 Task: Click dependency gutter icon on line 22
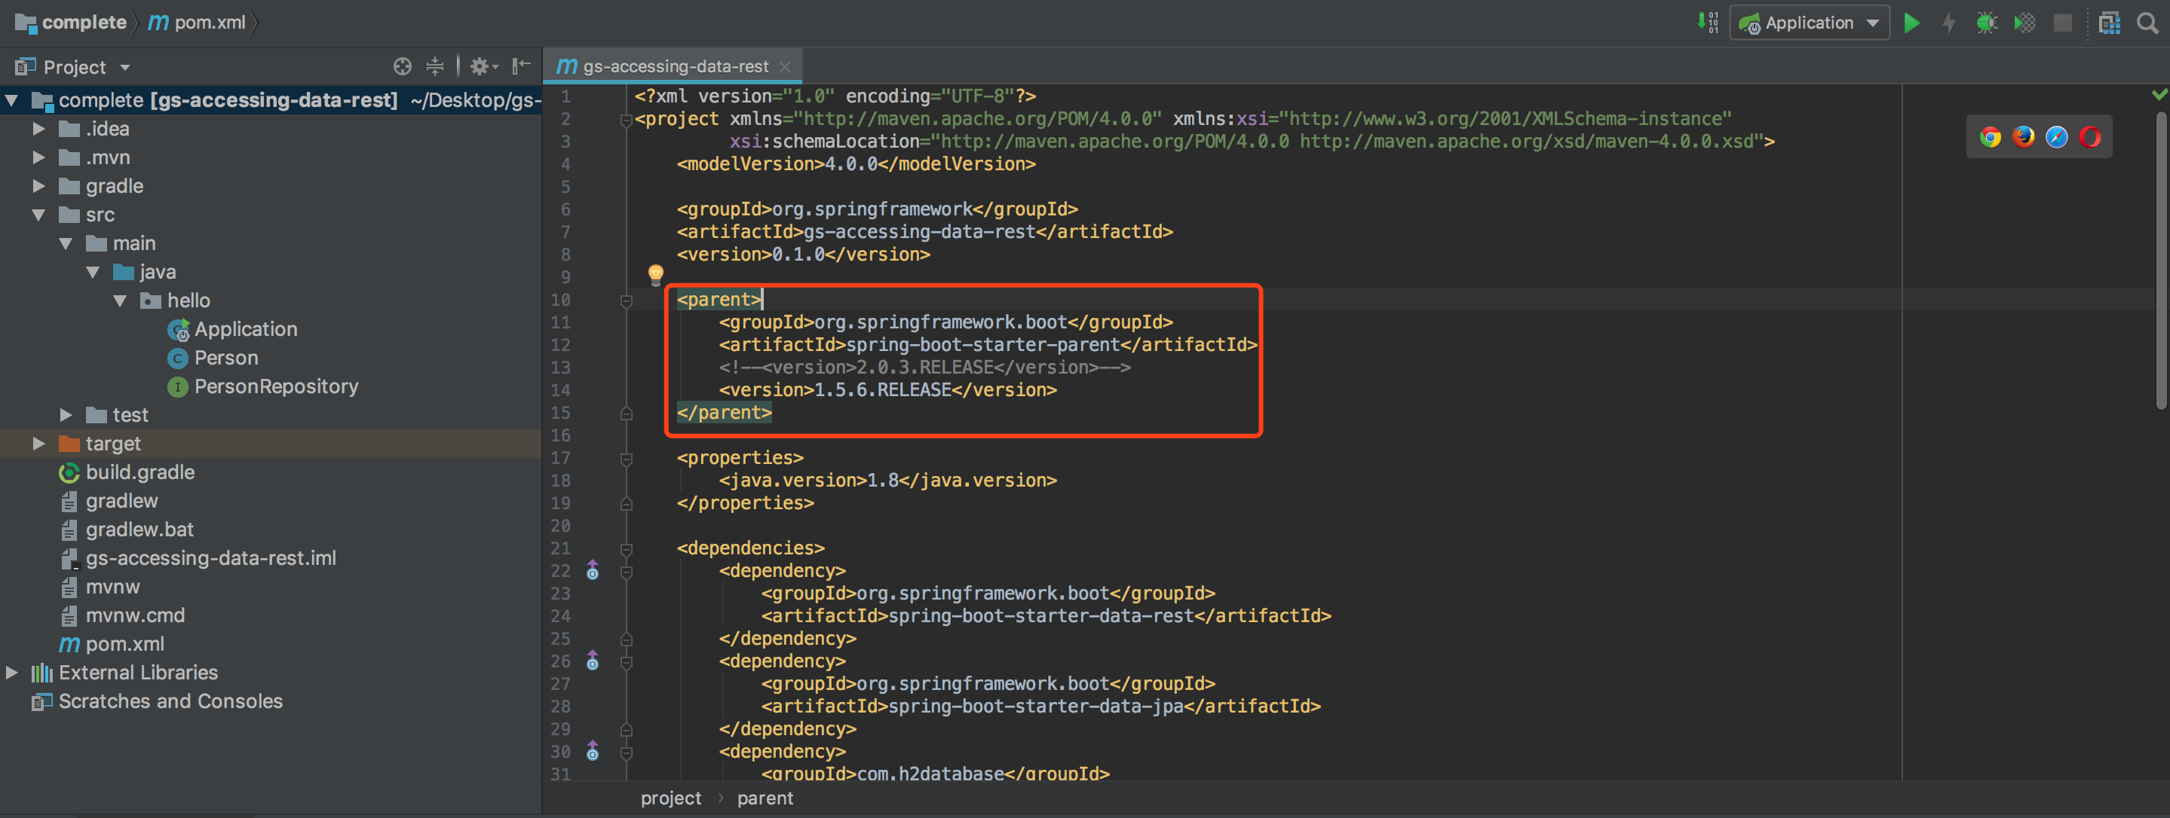click(593, 571)
